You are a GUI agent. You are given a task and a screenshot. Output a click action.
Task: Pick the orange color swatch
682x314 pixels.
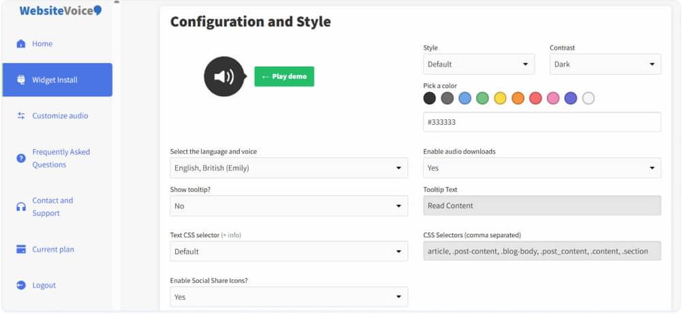coord(518,99)
